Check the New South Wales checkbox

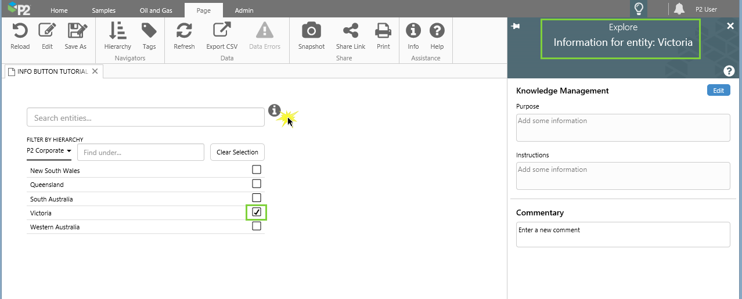257,170
